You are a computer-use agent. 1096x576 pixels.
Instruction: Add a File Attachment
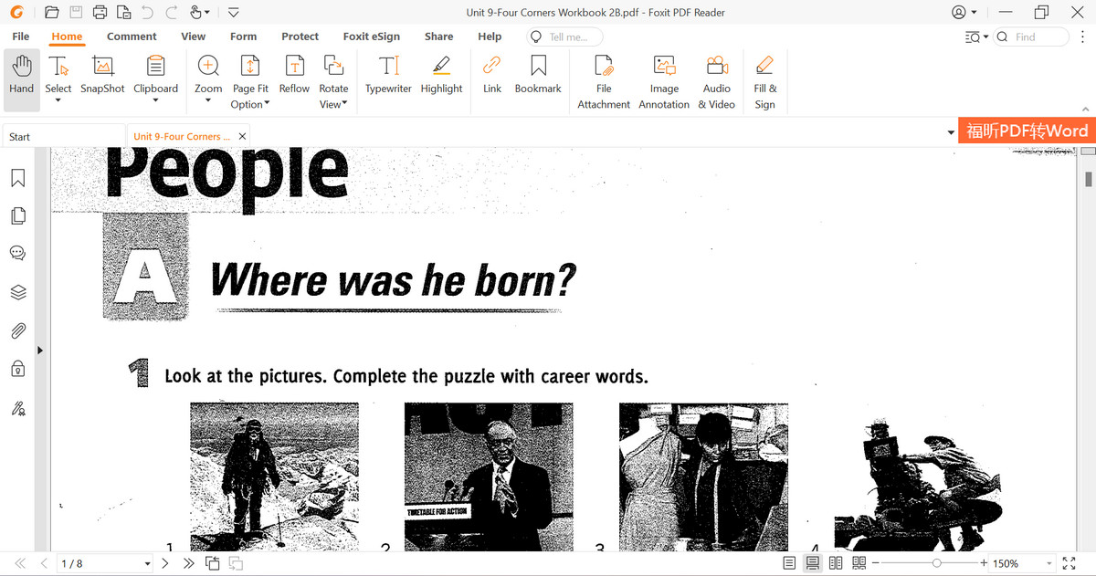(604, 82)
